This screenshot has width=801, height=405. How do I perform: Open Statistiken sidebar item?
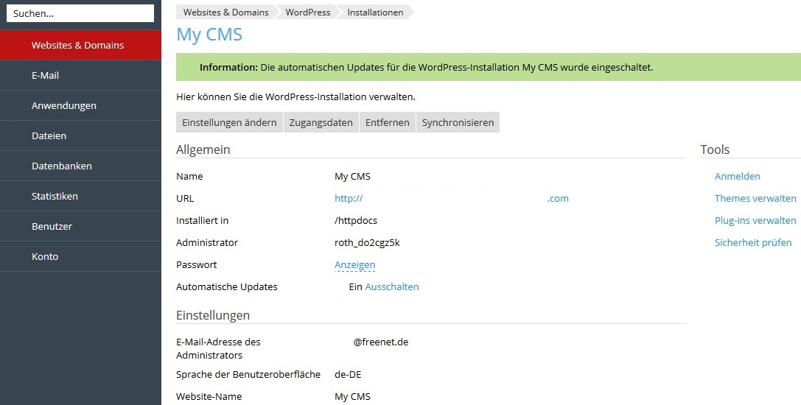pos(81,196)
